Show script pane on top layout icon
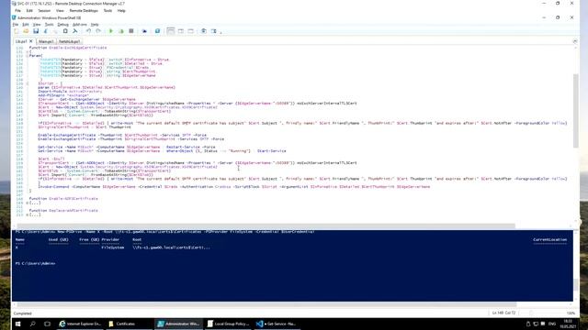The image size is (588, 330). pyautogui.click(x=171, y=31)
